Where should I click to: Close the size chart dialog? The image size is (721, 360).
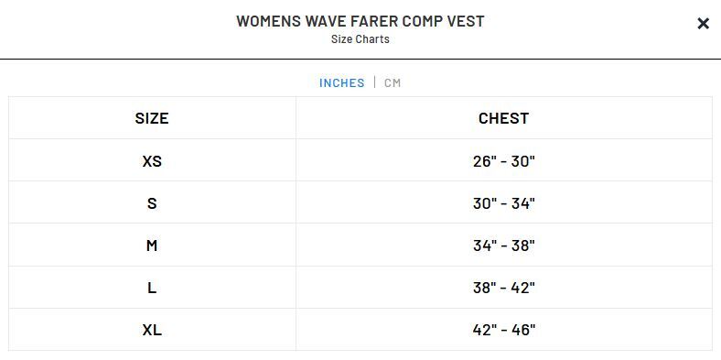703,24
